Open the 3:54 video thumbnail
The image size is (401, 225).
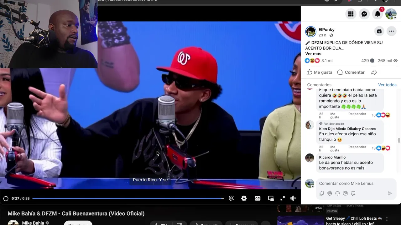click(300, 208)
